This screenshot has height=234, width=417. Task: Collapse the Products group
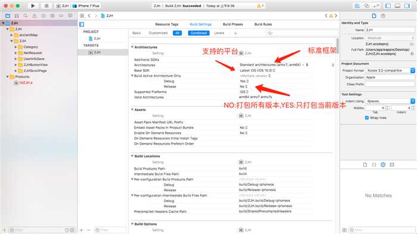[7, 77]
